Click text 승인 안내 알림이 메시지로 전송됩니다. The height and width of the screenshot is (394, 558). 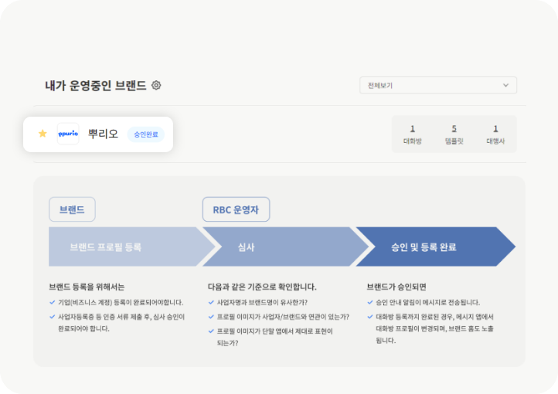[427, 303]
